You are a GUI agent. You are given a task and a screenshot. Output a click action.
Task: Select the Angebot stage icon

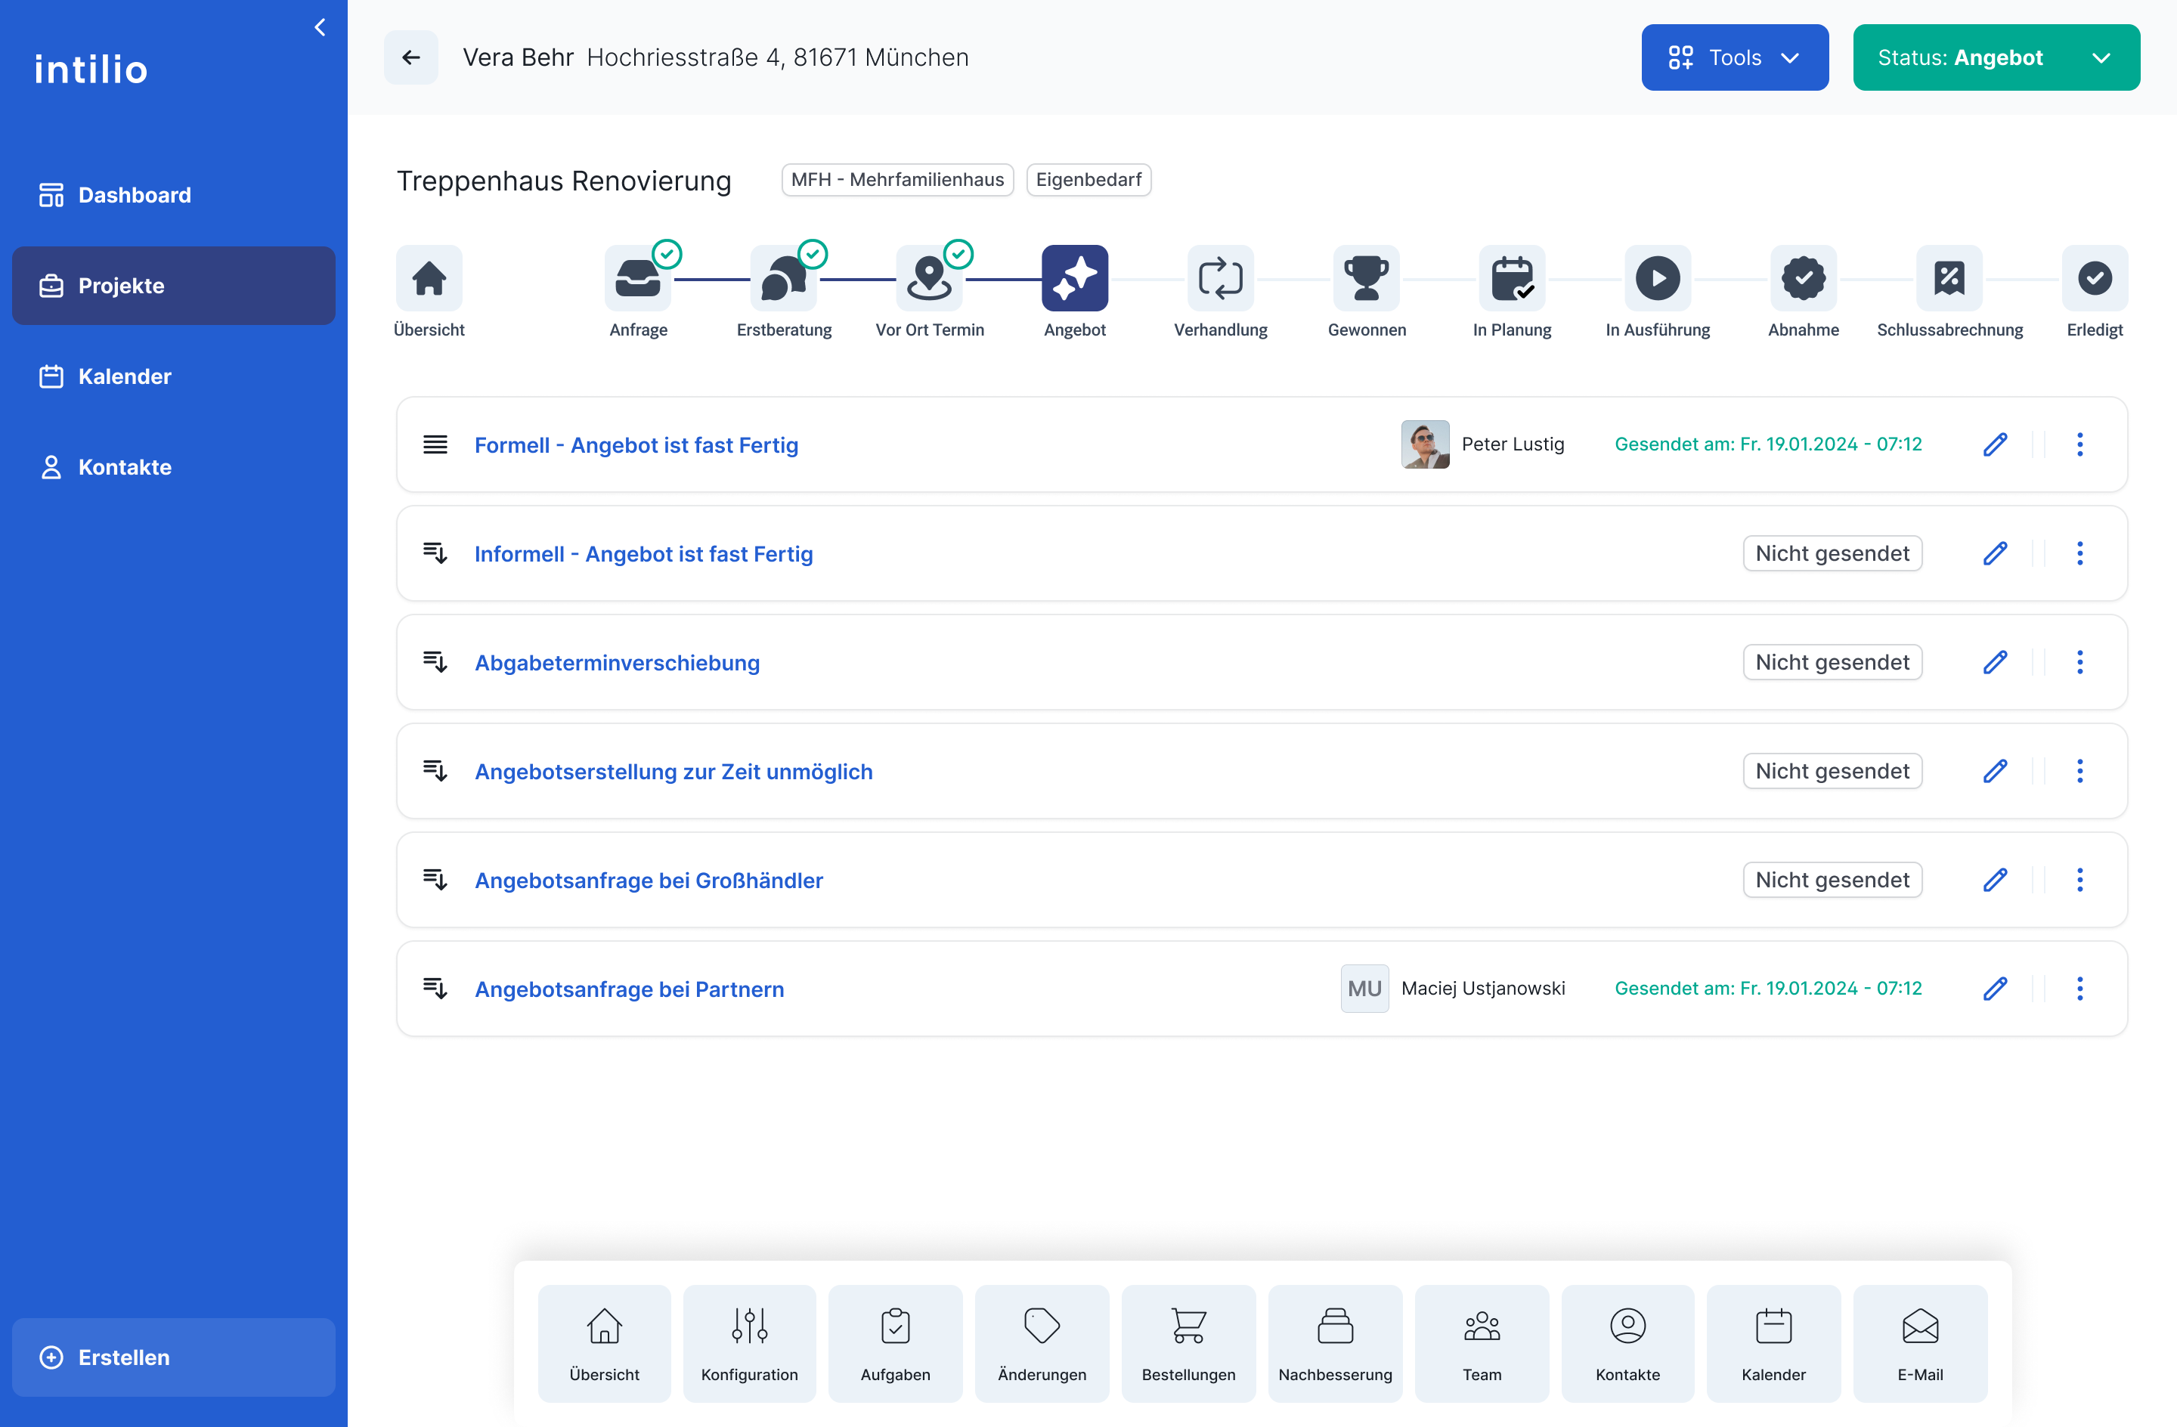[x=1075, y=278]
